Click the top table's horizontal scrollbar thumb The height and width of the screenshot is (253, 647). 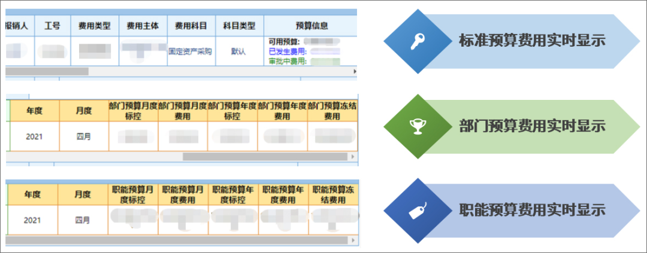click(x=47, y=71)
